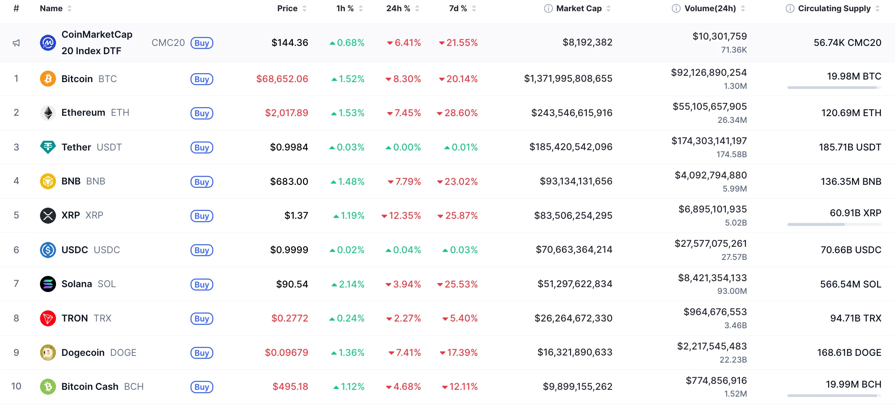Viewport: 895px width, 410px height.
Task: Open the Bitcoin Cash coin link
Action: (x=90, y=386)
